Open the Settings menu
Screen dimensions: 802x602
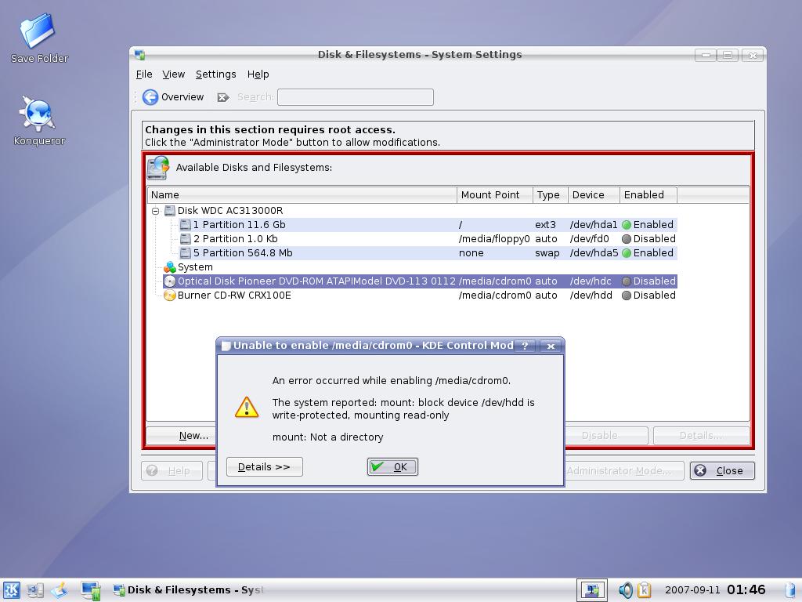[215, 74]
